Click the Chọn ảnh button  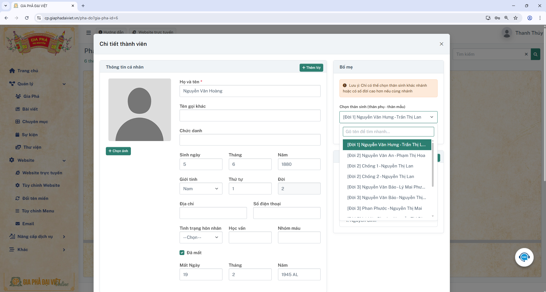(118, 151)
